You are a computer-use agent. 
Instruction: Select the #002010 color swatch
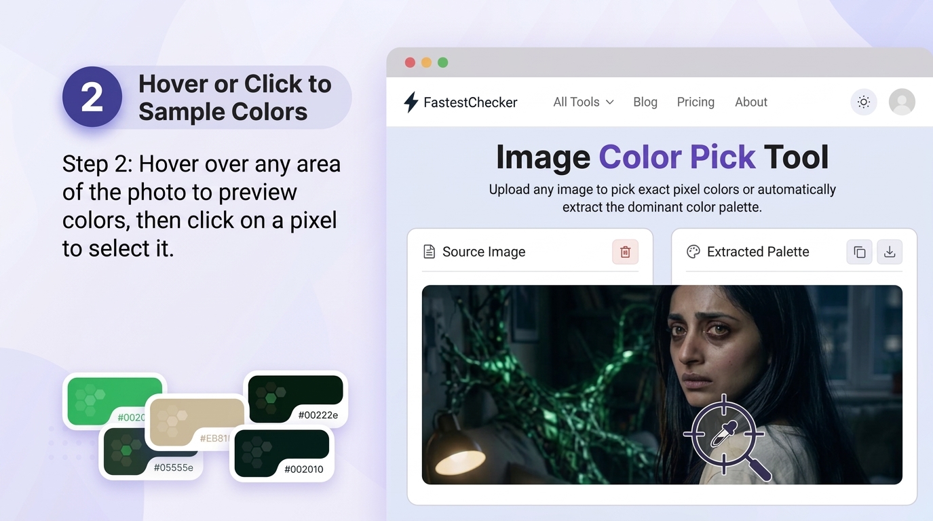pos(282,453)
